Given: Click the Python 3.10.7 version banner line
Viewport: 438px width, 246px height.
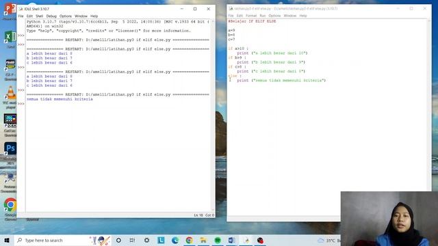Looking at the screenshot, I should [x=118, y=21].
